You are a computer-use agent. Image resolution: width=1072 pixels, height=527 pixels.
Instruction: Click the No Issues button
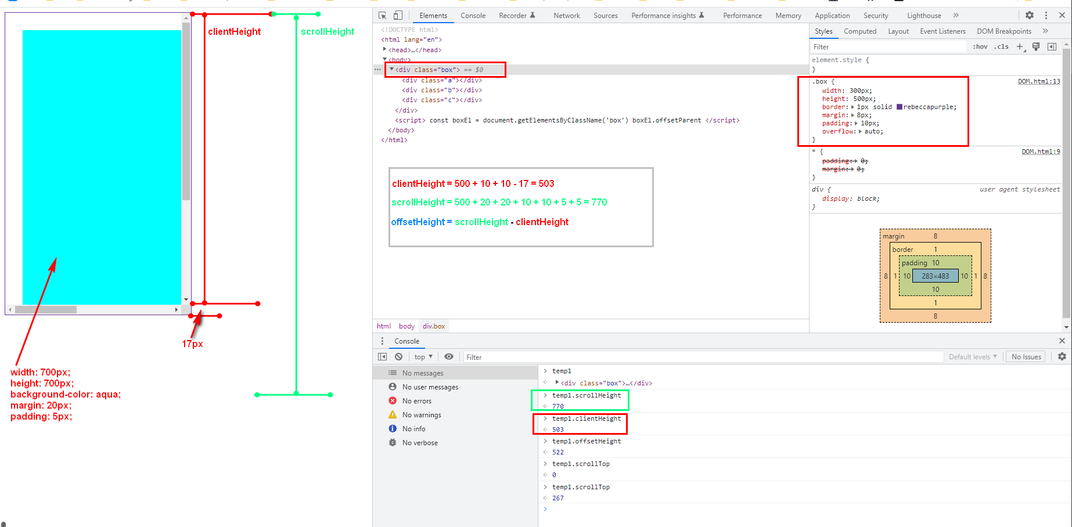click(x=1026, y=356)
